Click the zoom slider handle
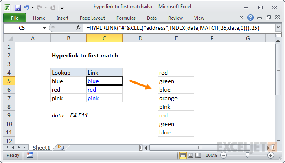285x163 pixels. pos(247,155)
